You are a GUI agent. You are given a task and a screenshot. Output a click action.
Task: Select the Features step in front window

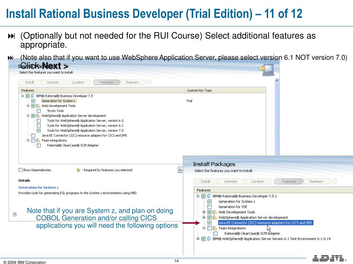point(289,181)
